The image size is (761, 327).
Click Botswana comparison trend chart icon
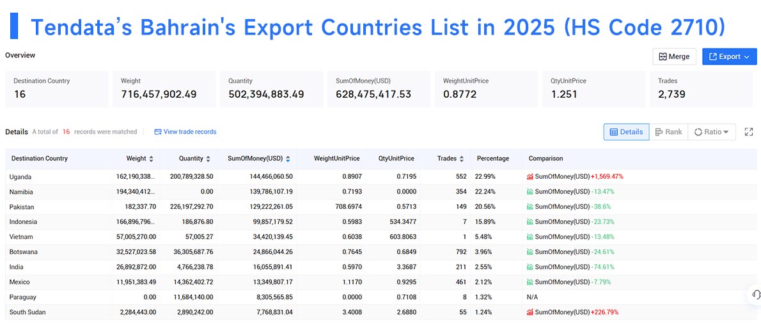pyautogui.click(x=530, y=252)
